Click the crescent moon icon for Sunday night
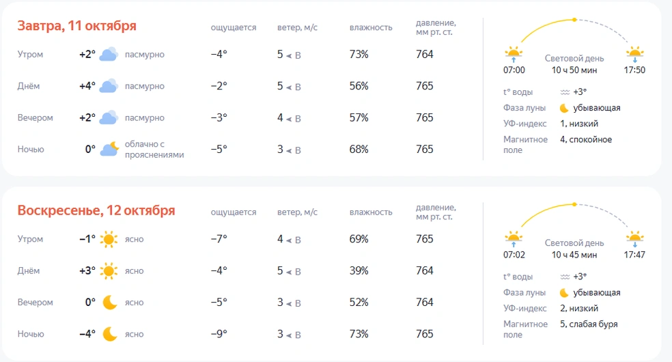 110,334
